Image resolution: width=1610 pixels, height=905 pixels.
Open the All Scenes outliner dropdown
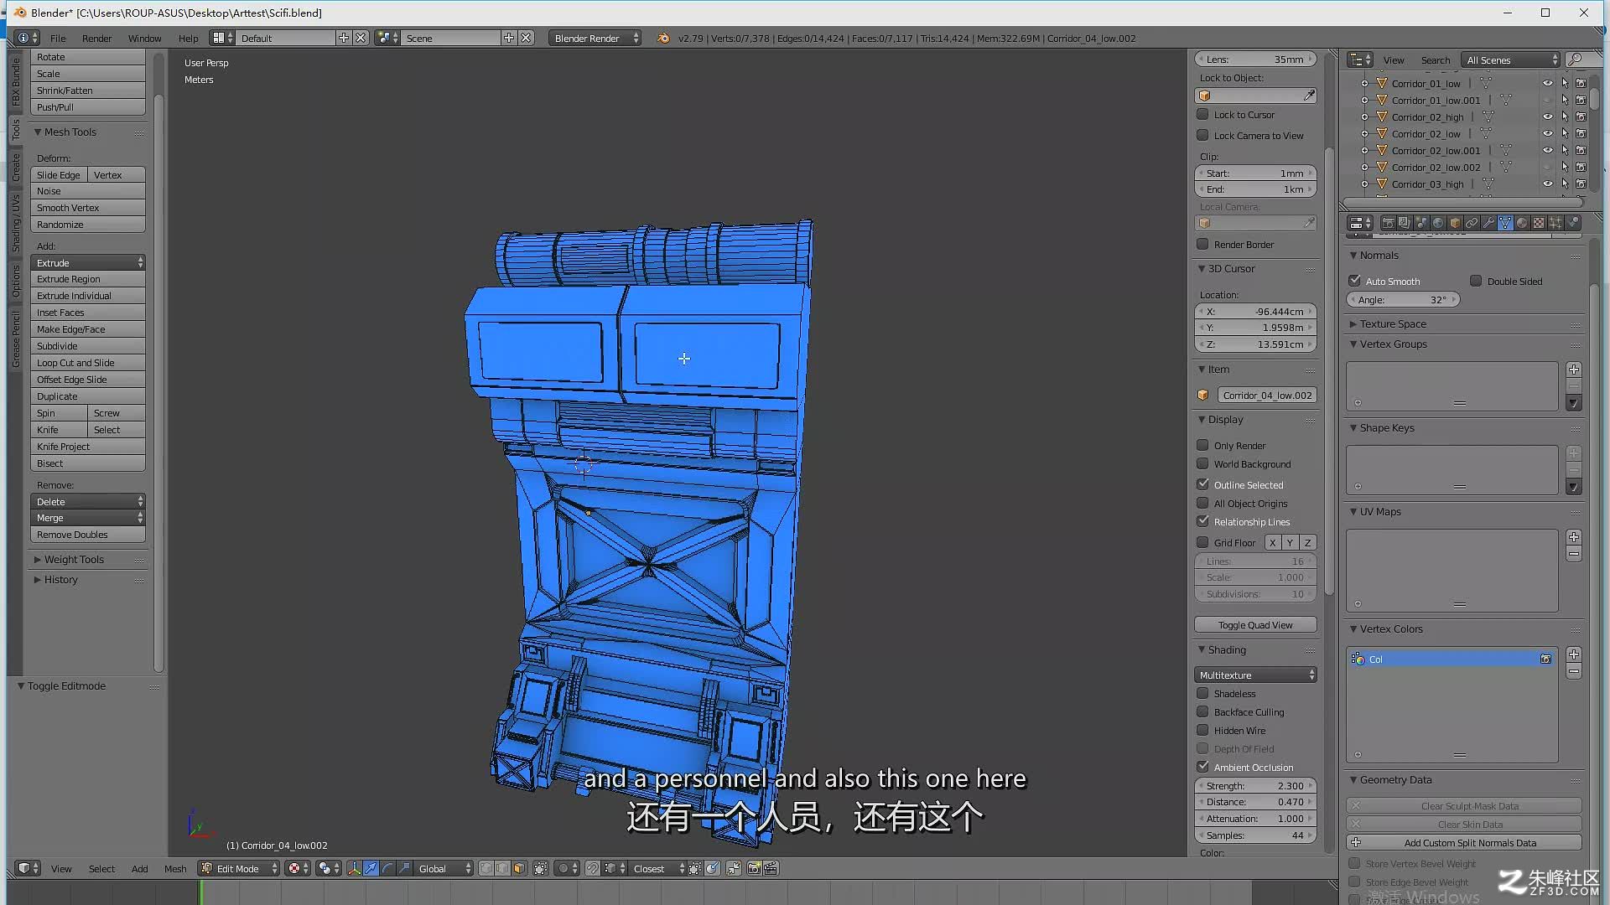[x=1511, y=60]
